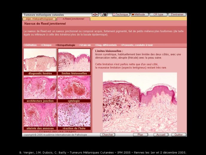206x155 pixels.
Task: Switch to Algo. Histopathologique tab
Action: [39, 19]
